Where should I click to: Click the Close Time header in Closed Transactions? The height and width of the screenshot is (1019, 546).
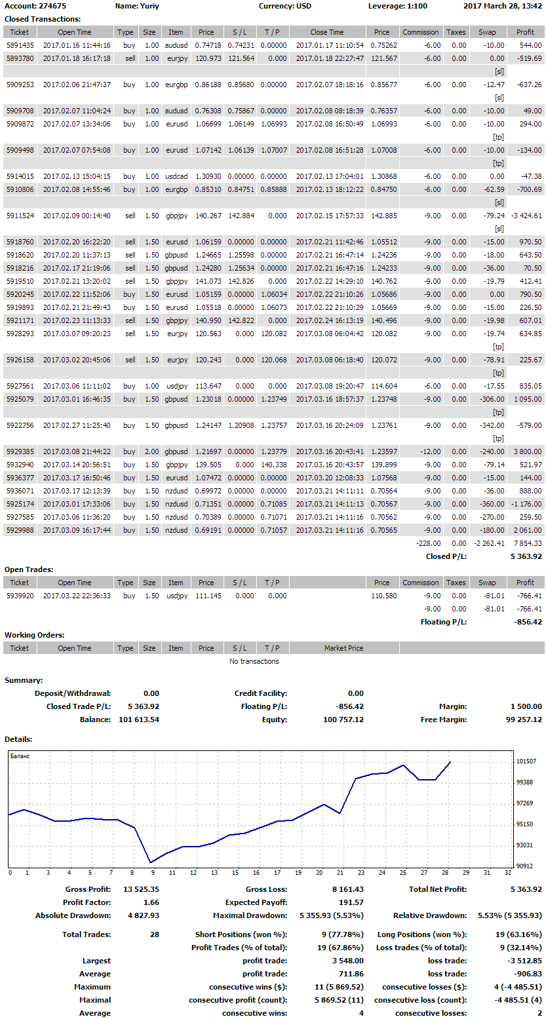tap(326, 32)
